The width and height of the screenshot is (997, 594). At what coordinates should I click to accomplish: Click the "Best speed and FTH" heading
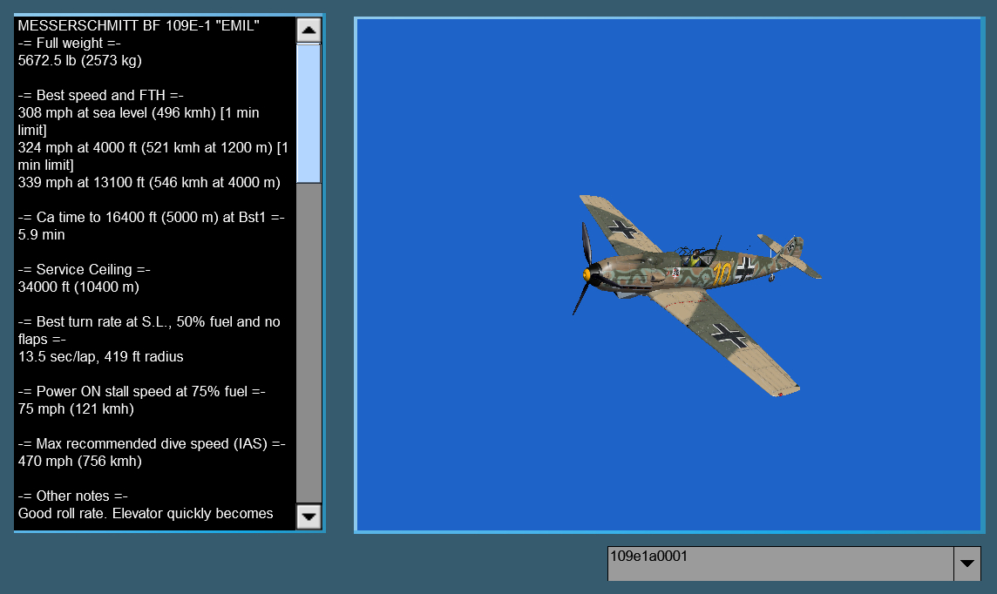point(100,96)
